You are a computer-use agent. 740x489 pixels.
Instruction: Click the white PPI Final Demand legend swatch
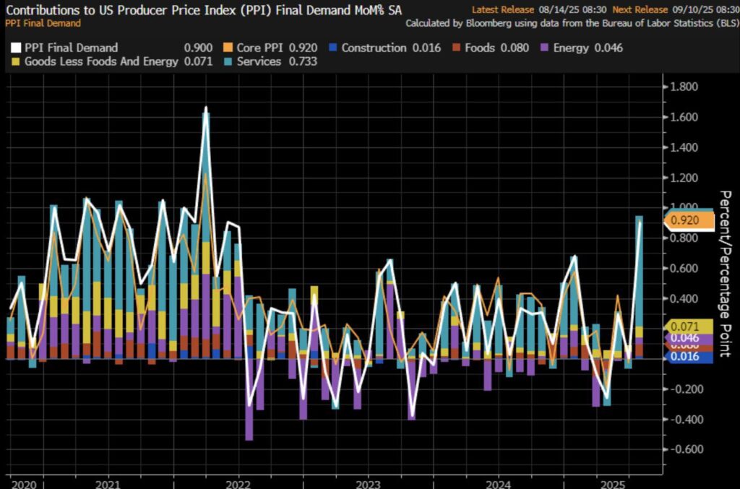coord(16,48)
